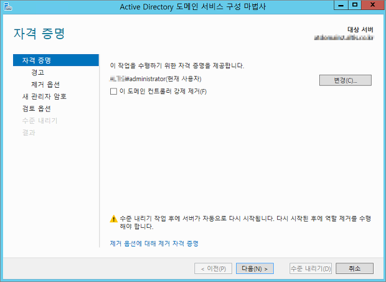Screen dimensions: 386x282
Task: Click the blurred target server name
Action: click(x=344, y=37)
